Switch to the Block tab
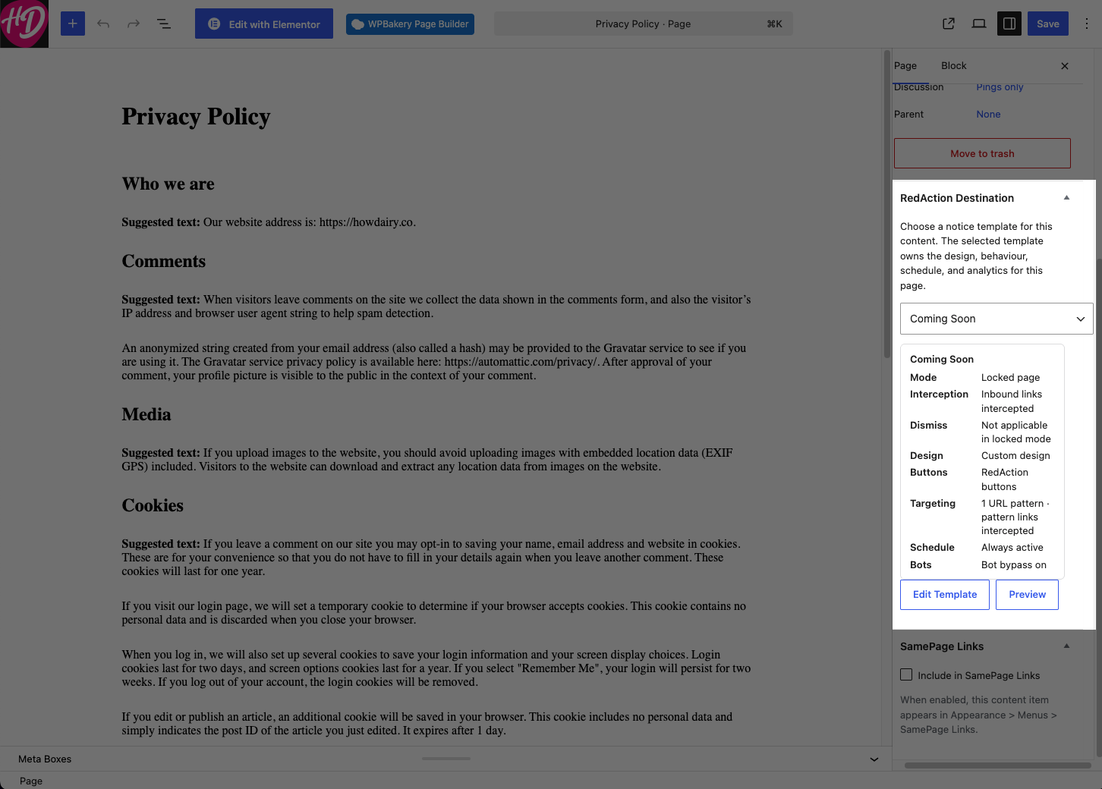Image resolution: width=1102 pixels, height=789 pixels. [x=954, y=66]
